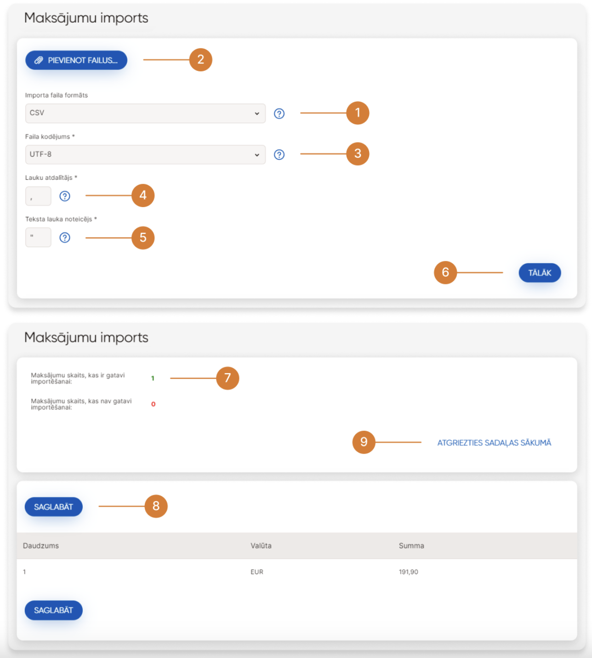Click help icon beside UTF-8 encoding dropdown

tap(279, 155)
